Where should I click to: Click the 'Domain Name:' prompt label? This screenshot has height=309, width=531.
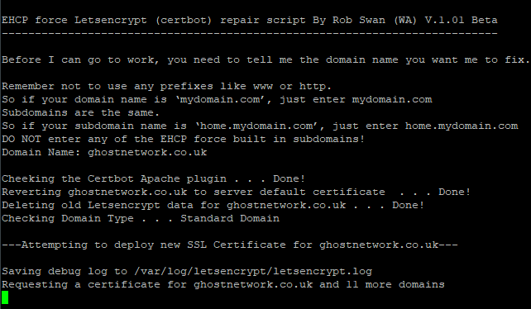coord(41,152)
